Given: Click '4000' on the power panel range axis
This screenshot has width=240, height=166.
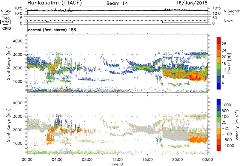Looking at the screenshot, I should click(x=17, y=41).
